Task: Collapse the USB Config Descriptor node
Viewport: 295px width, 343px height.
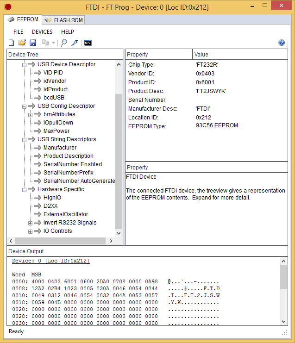Action: (24, 106)
